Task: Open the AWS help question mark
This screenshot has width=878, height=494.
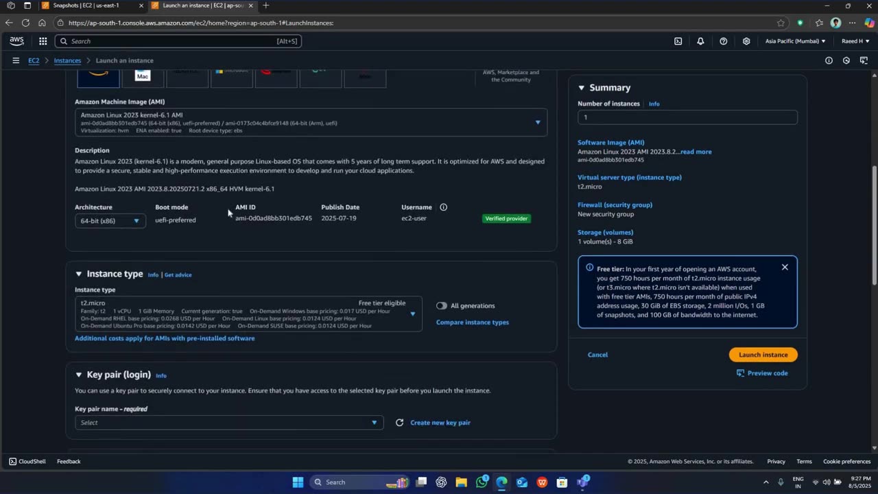Action: [723, 41]
